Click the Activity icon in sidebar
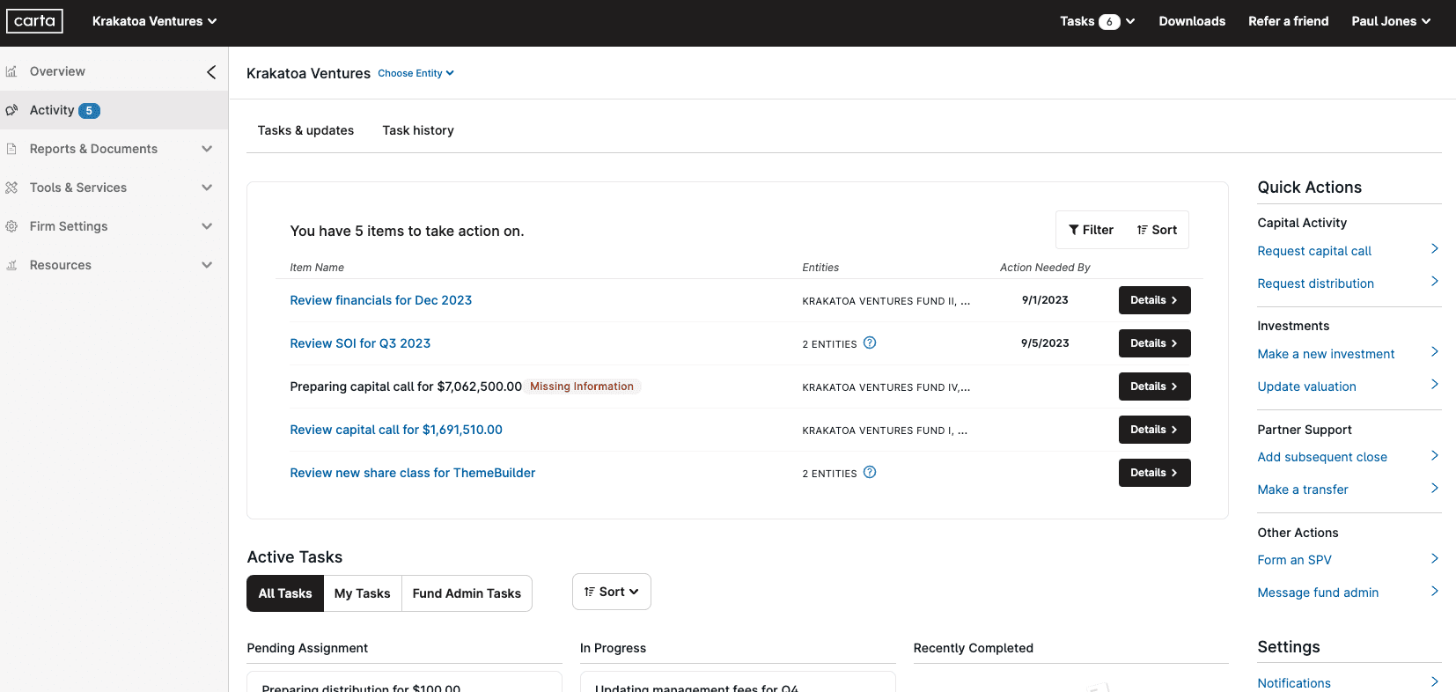The width and height of the screenshot is (1456, 692). click(11, 110)
